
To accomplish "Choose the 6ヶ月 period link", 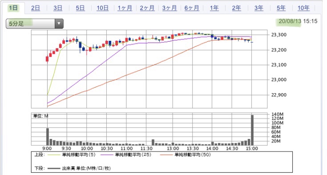I will (192, 8).
